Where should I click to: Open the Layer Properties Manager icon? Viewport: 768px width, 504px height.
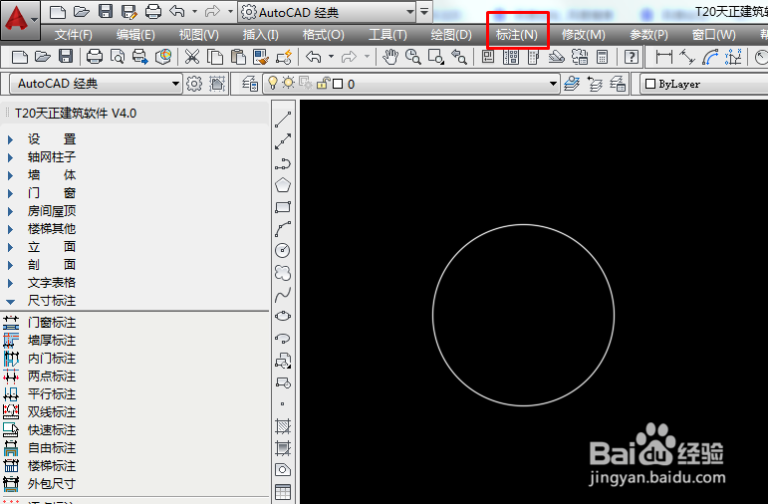pyautogui.click(x=250, y=84)
